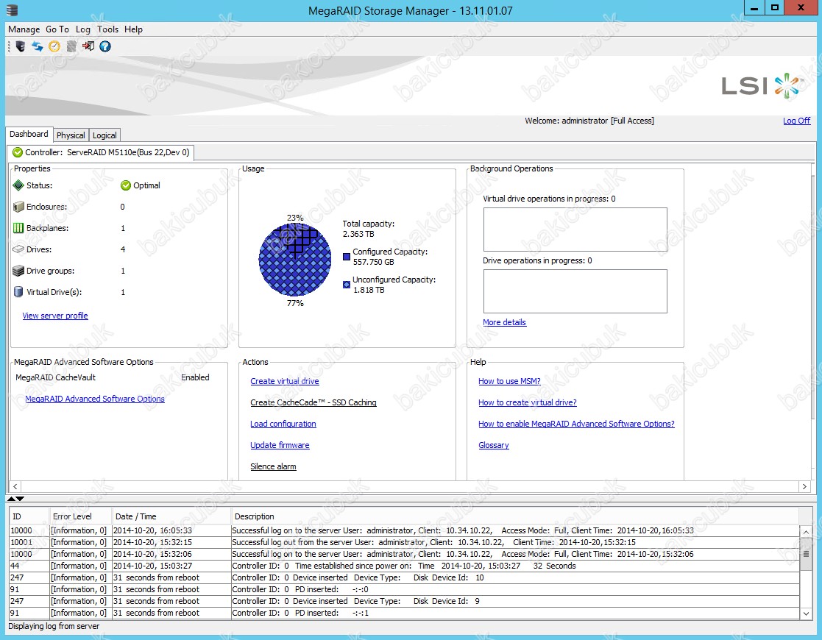
Task: Open View server profile link
Action: (x=55, y=316)
